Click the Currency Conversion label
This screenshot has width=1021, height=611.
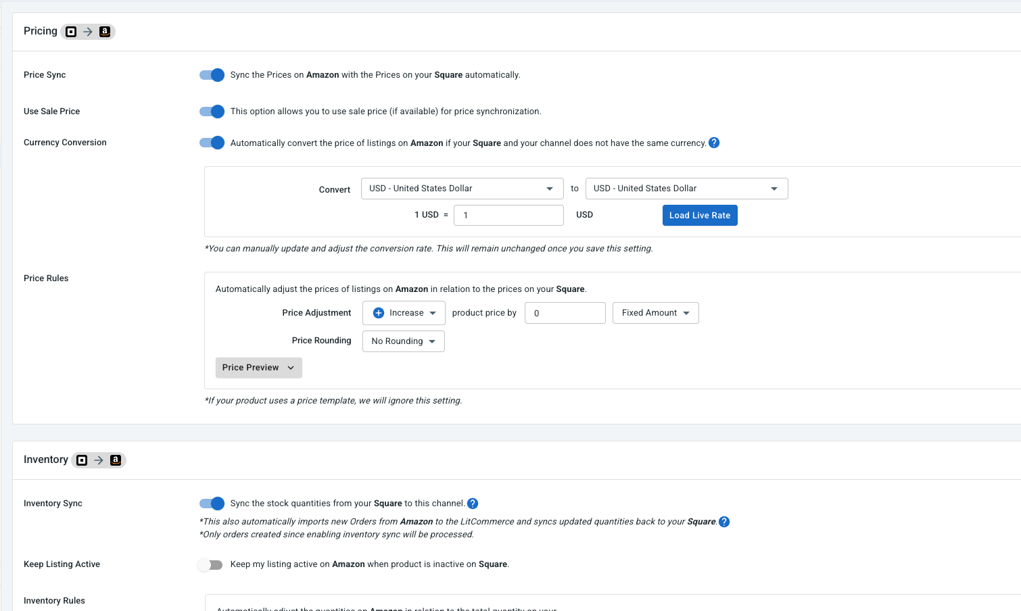click(x=65, y=143)
